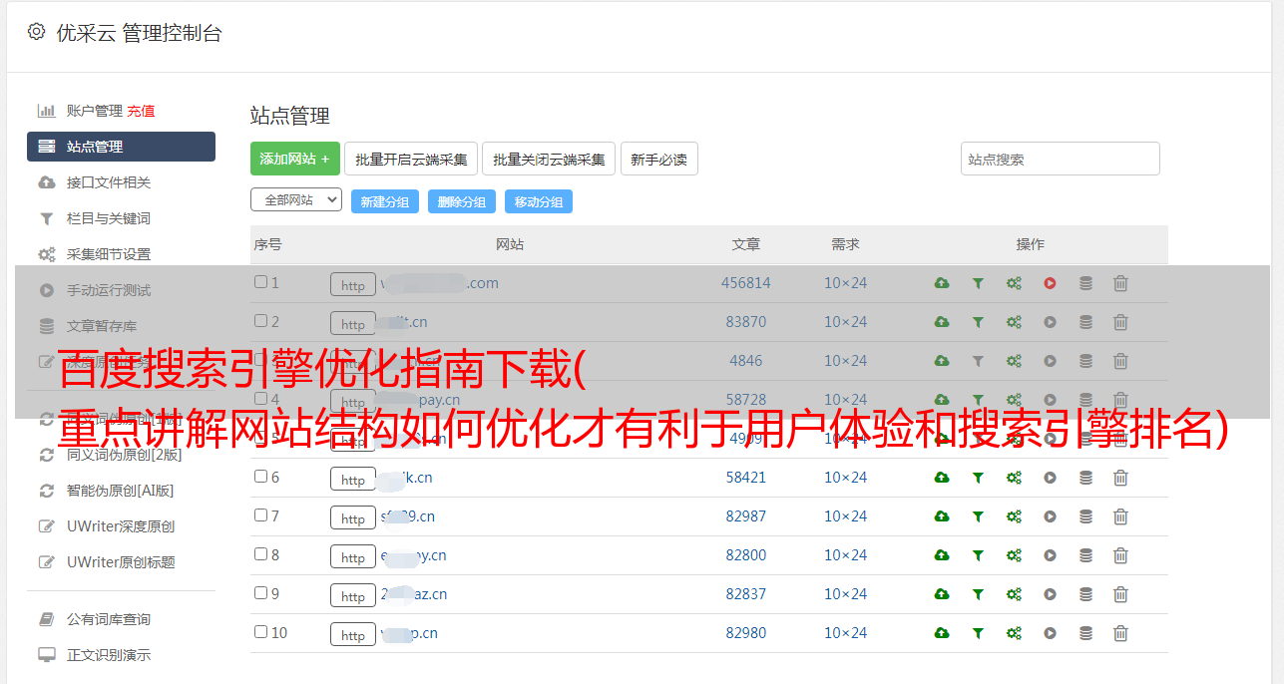This screenshot has height=684, width=1284.
Task: Click the 移动分组 button
Action: coord(539,201)
